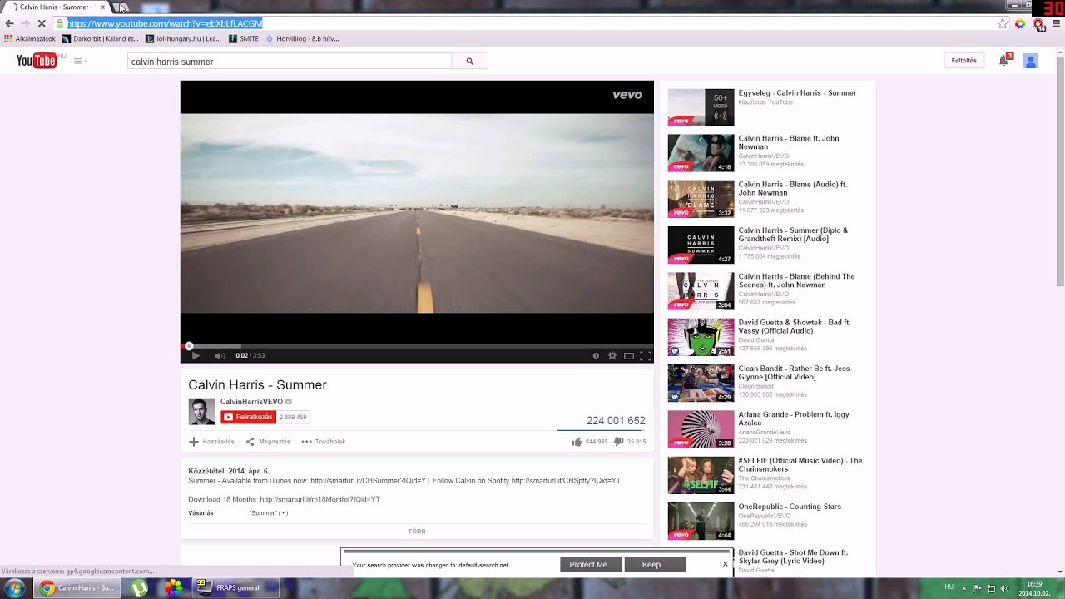This screenshot has width=1065, height=599.
Task: Open Ariana Grande - Problem video
Action: point(793,418)
